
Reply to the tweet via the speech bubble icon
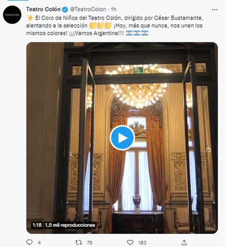click(x=29, y=242)
